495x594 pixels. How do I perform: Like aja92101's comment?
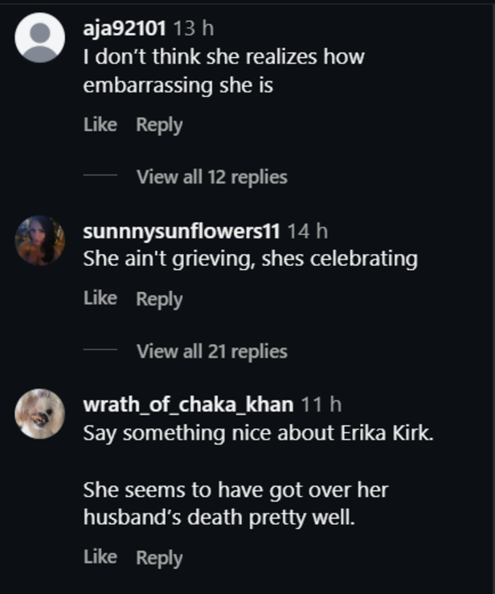coord(100,125)
